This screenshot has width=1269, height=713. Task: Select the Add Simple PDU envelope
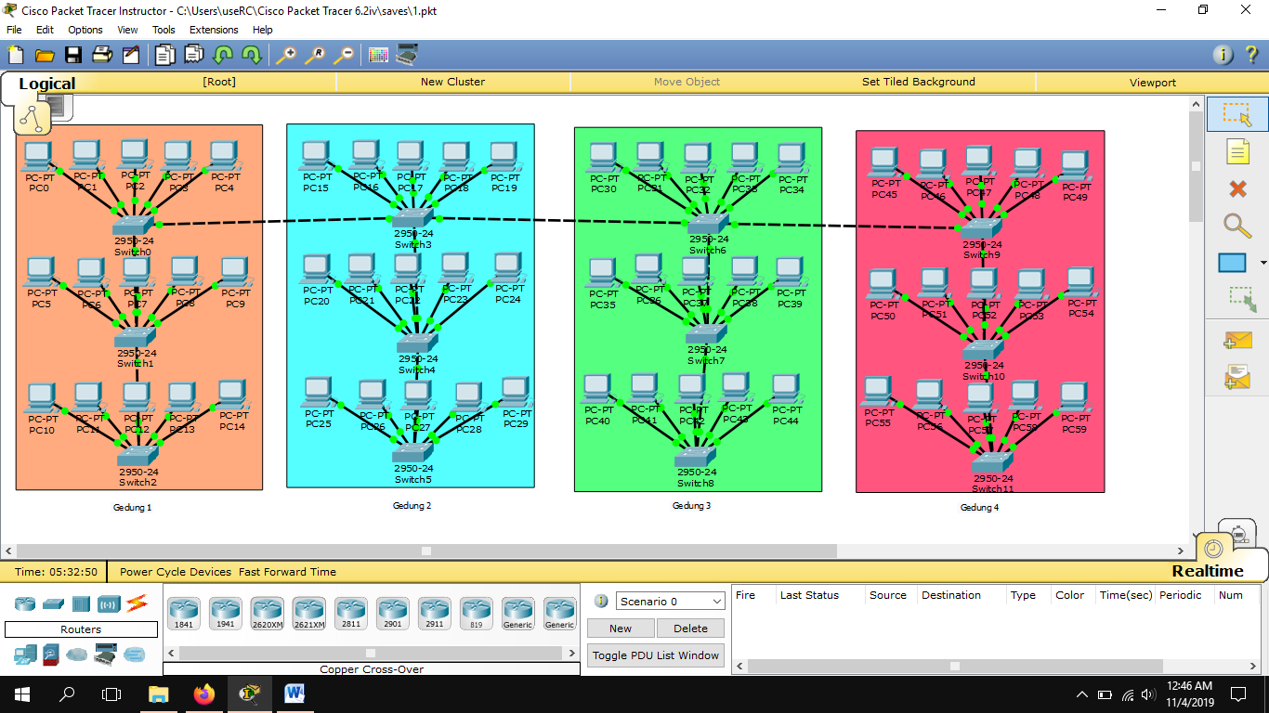1238,341
